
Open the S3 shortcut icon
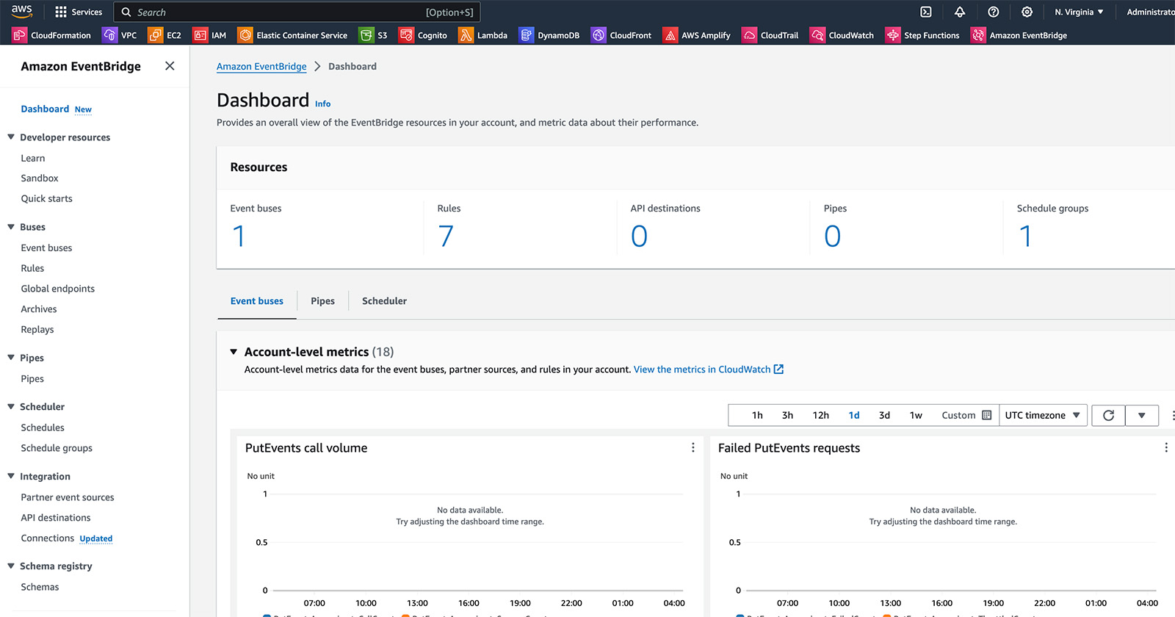pyautogui.click(x=366, y=35)
